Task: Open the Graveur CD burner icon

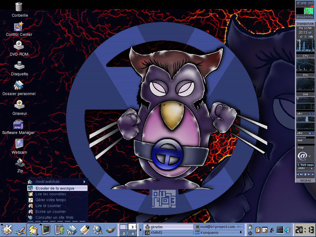Action: (19, 105)
